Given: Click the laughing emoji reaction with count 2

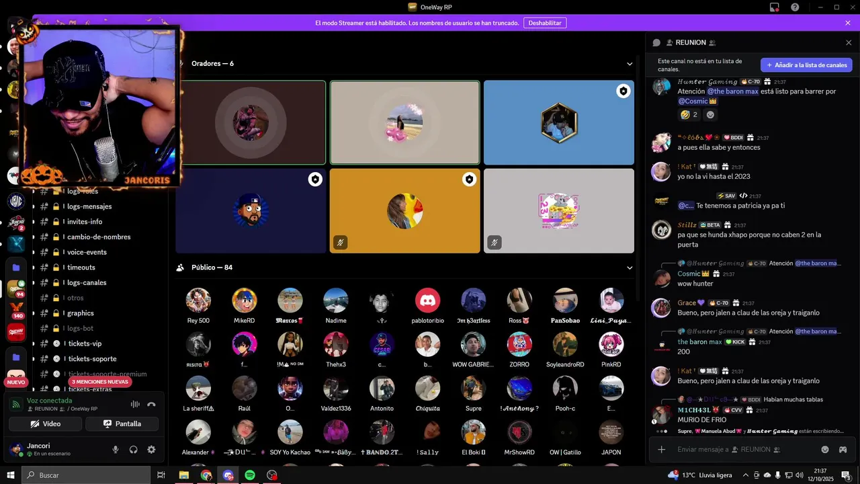Looking at the screenshot, I should click(x=689, y=115).
